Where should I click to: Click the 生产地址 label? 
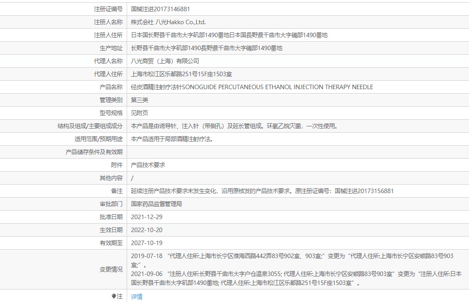tap(111, 48)
